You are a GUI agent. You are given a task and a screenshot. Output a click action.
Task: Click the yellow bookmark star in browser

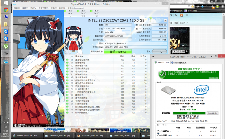(192, 6)
